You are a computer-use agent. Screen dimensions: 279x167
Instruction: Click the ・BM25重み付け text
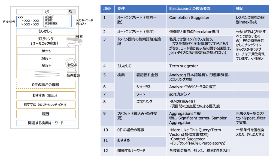[x=182, y=102]
